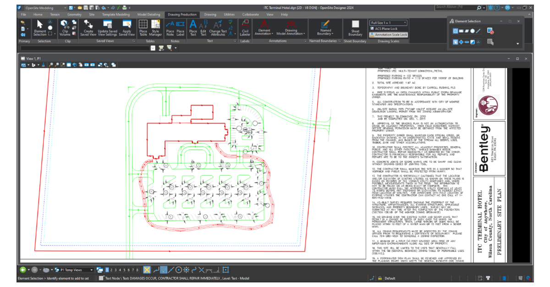Switch to the Drawing ribbon tab

(x=210, y=14)
